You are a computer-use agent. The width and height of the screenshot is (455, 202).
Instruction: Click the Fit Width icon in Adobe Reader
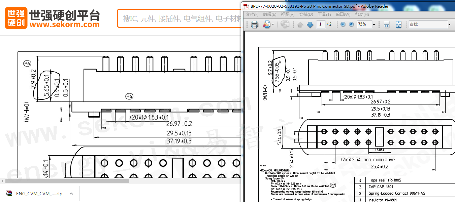tap(386, 25)
